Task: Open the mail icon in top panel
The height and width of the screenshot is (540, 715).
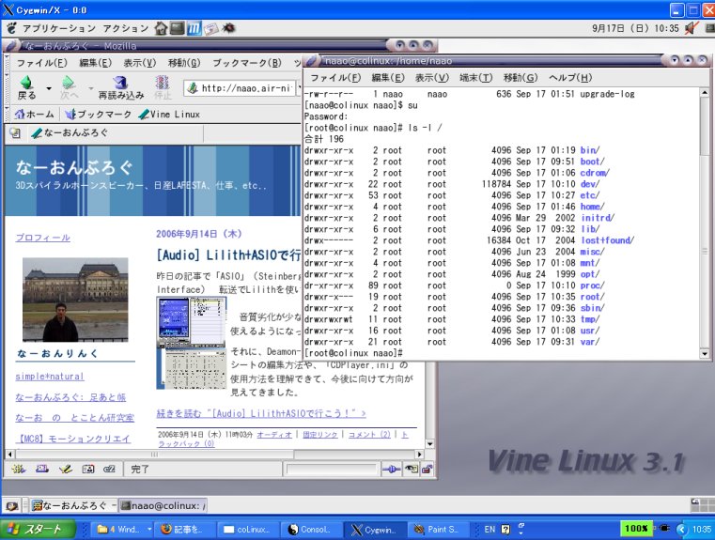Action: (x=211, y=28)
